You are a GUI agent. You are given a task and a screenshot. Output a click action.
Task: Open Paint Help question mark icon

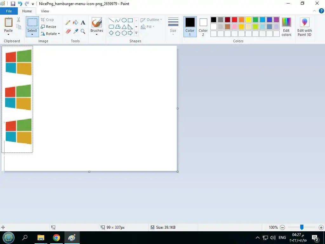321,11
